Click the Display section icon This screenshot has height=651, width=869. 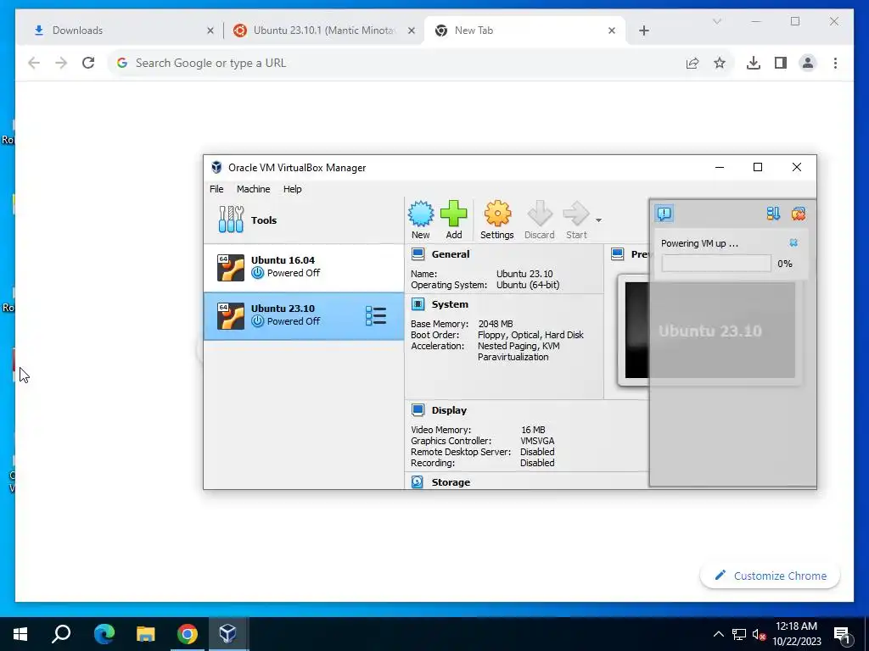pos(418,410)
